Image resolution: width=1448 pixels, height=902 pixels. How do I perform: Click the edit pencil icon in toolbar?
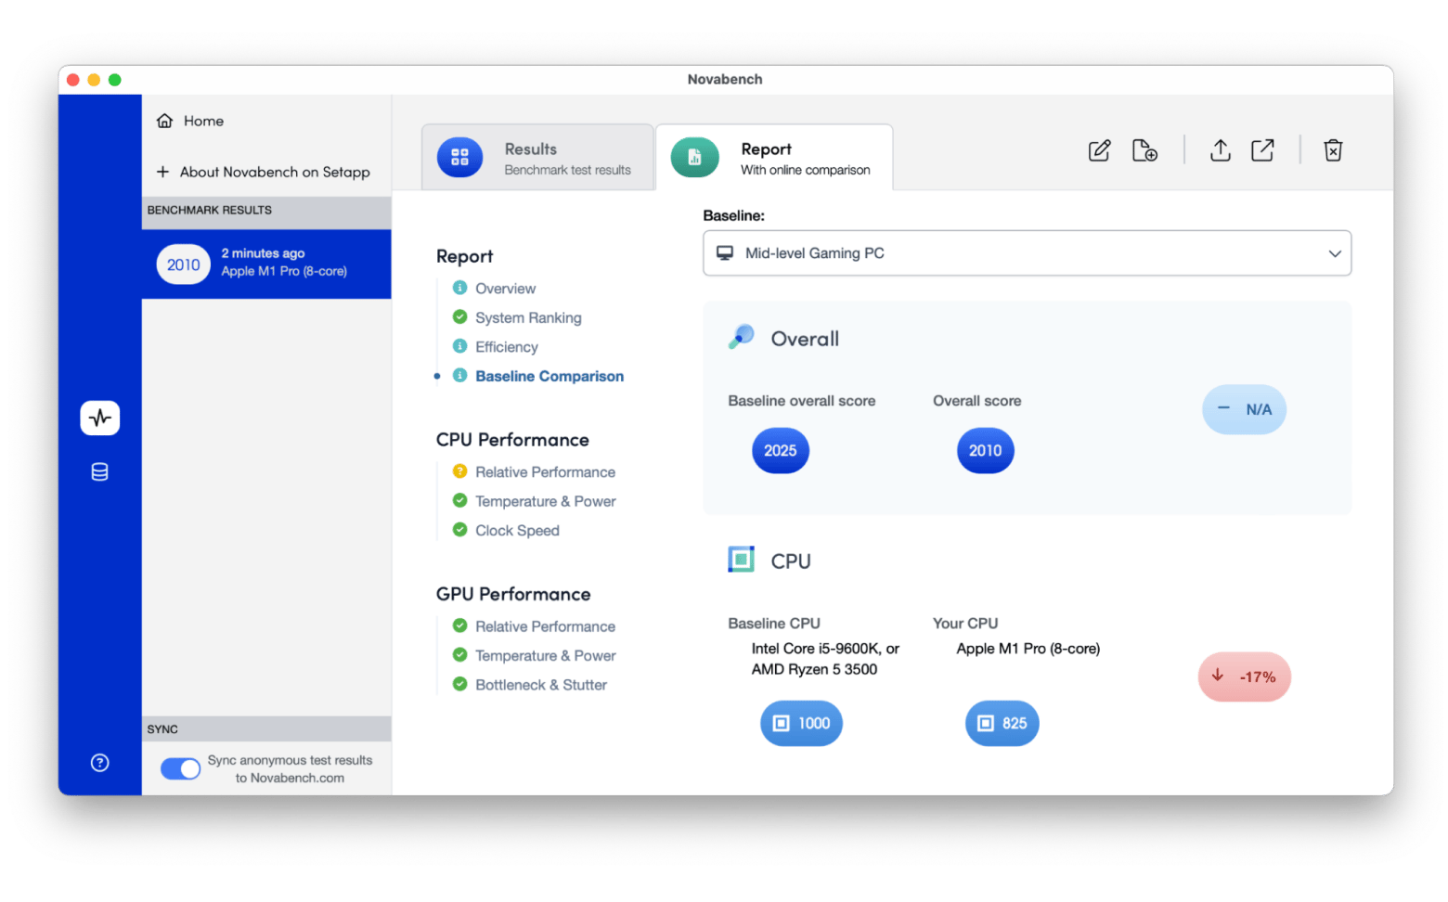[x=1099, y=150]
